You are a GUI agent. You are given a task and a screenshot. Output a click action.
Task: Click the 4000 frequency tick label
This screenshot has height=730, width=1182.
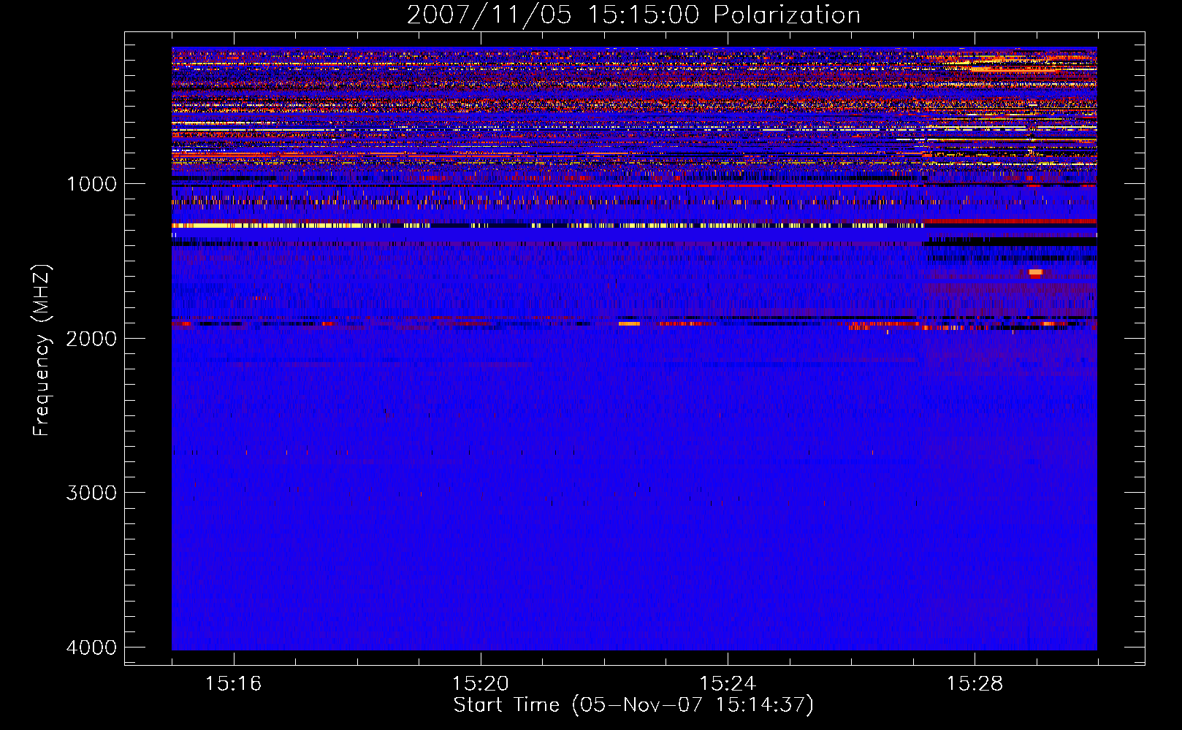tap(92, 648)
